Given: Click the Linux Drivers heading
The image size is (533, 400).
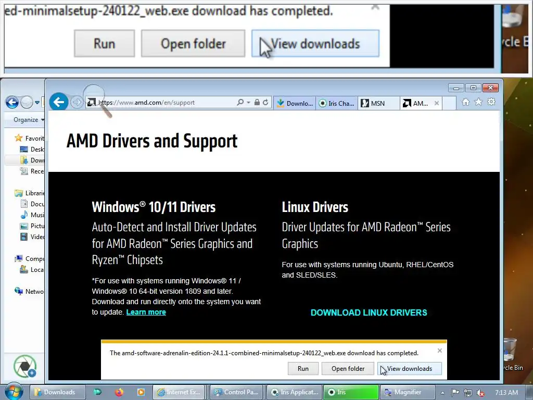Looking at the screenshot, I should tap(315, 207).
